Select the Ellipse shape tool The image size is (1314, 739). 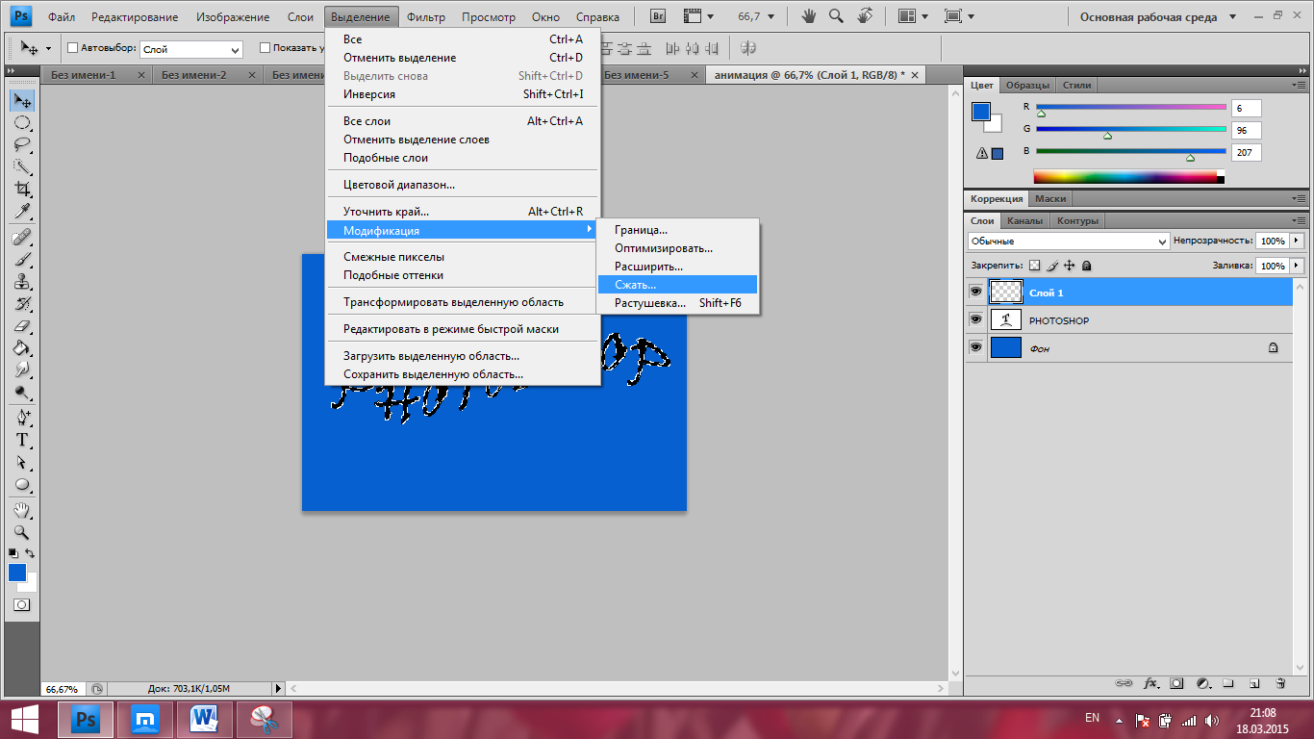point(22,484)
